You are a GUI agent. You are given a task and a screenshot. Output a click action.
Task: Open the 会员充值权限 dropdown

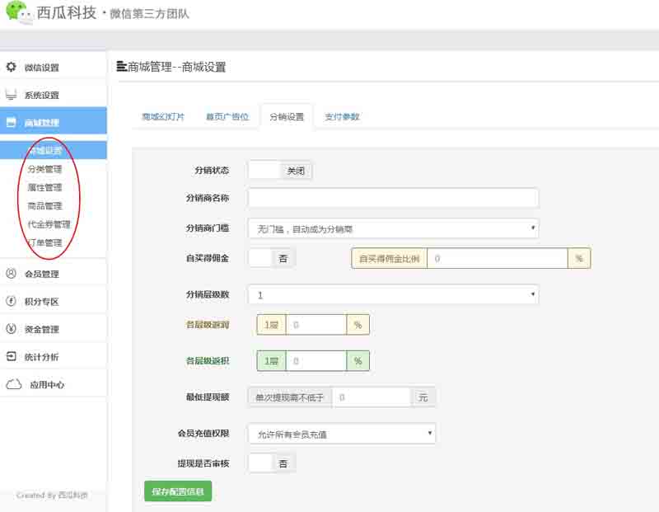click(x=341, y=433)
